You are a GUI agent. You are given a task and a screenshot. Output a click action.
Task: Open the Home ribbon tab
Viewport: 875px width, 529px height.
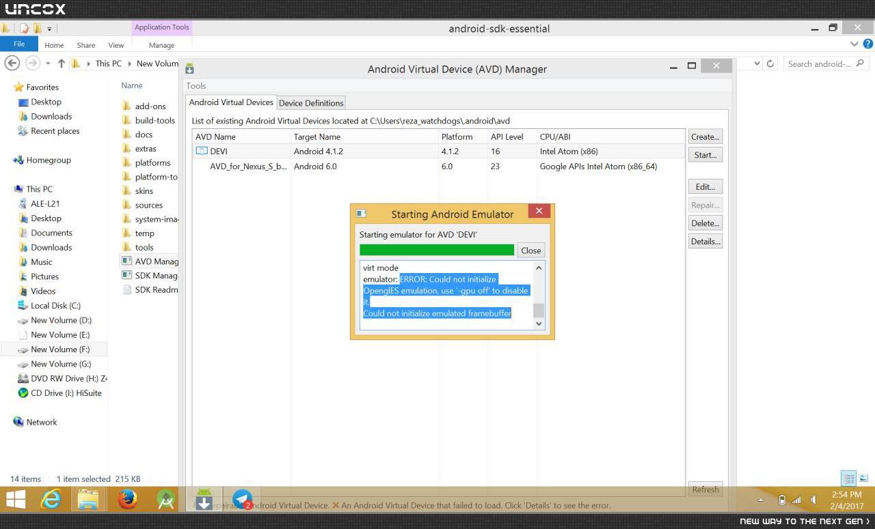point(54,45)
